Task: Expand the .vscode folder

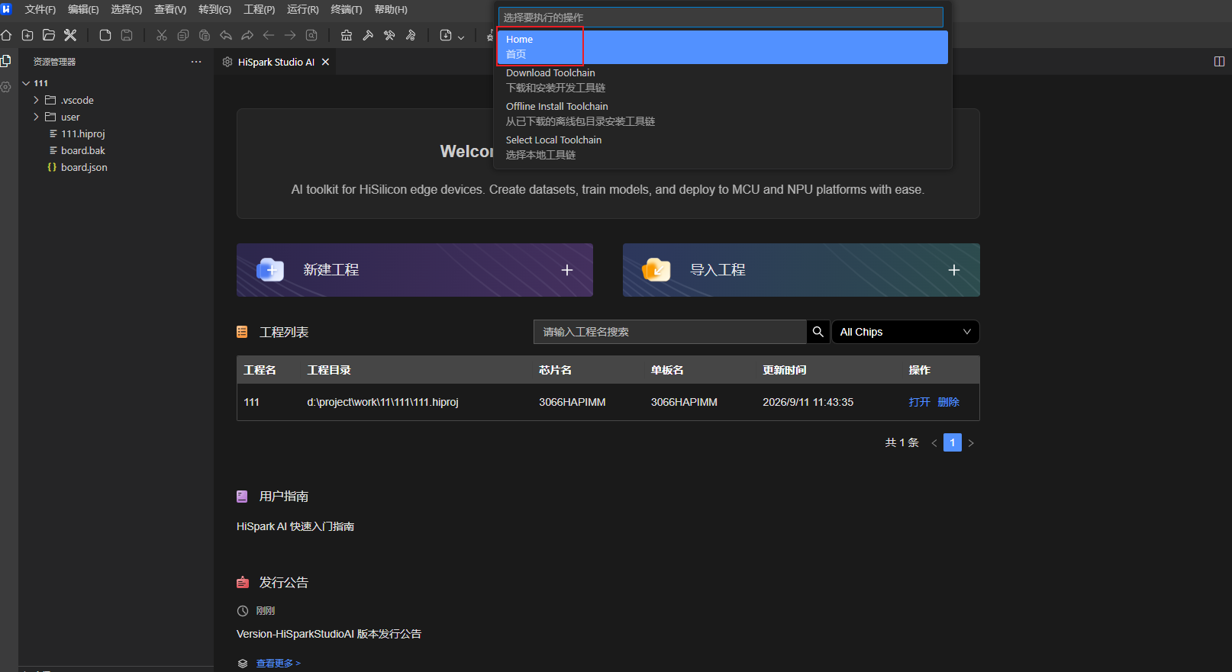Action: [36, 100]
